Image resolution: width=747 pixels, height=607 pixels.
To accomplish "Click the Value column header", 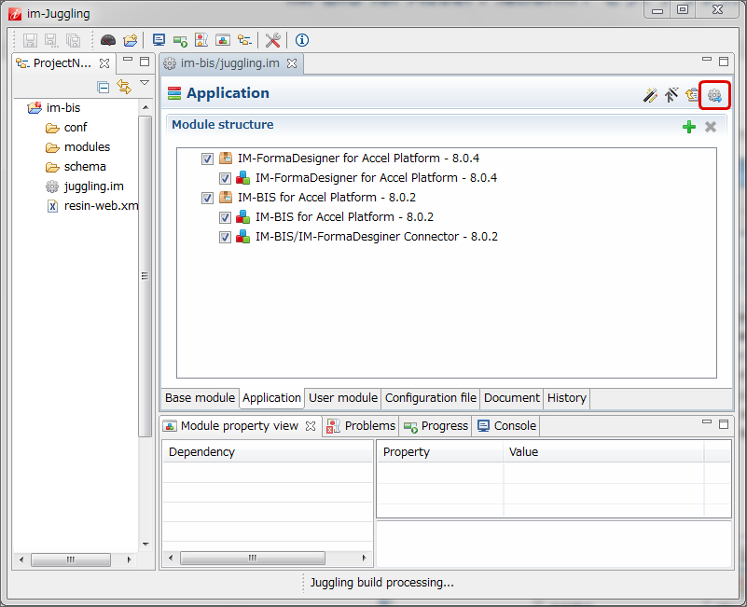I will (604, 452).
